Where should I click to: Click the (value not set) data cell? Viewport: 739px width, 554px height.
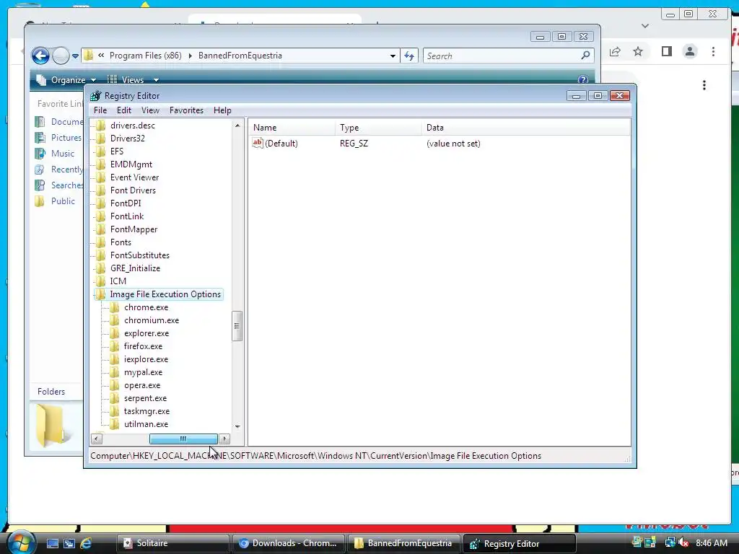(x=453, y=144)
